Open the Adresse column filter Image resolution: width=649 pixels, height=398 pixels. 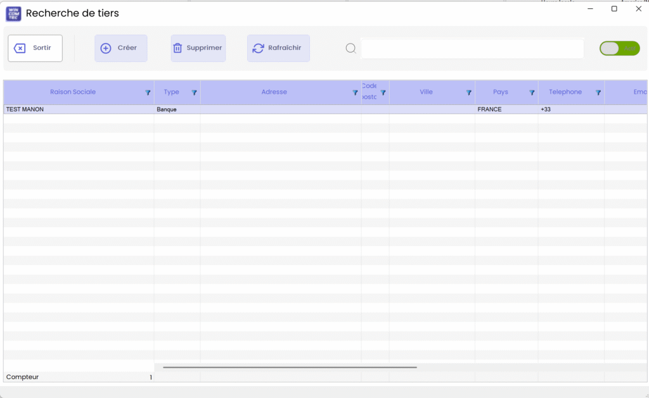[x=355, y=93]
